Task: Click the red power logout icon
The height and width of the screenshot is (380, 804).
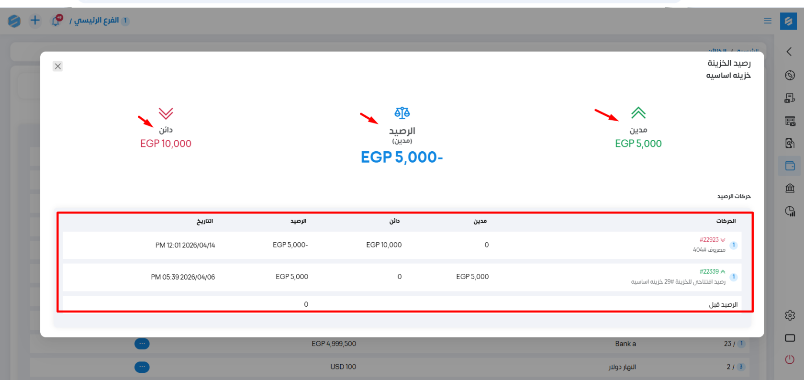Action: coord(790,359)
